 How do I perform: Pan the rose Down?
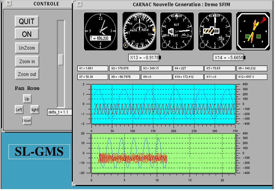click(x=27, y=121)
